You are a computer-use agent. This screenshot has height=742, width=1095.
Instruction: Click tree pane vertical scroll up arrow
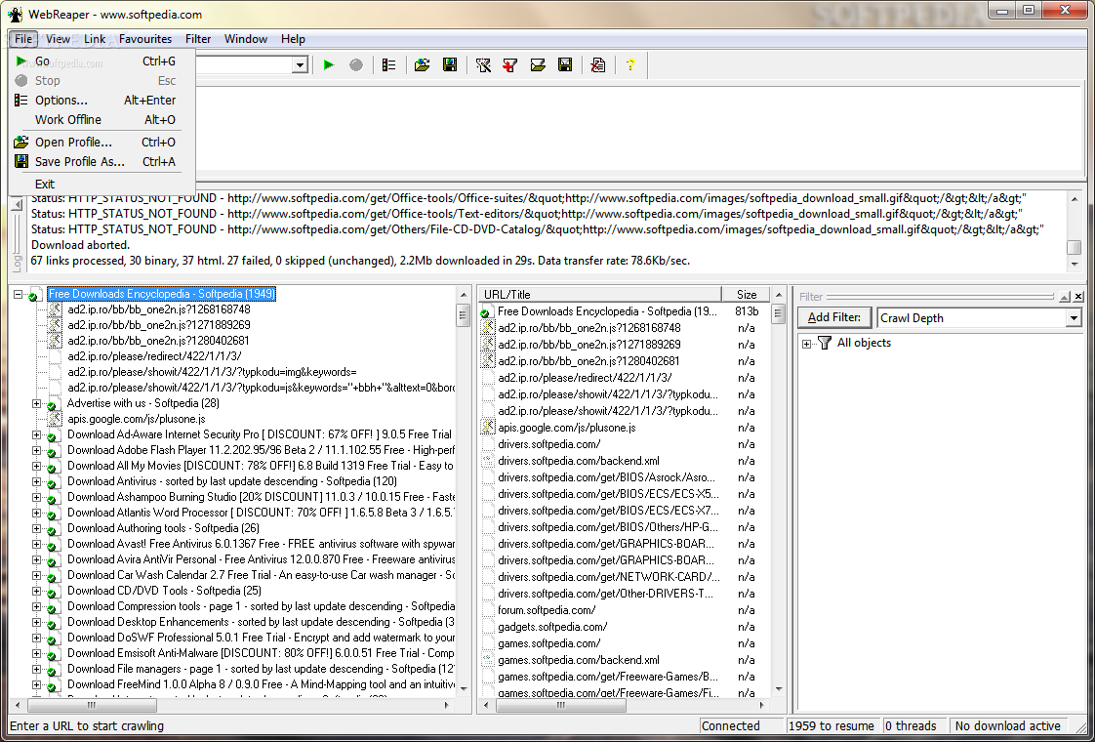coord(463,294)
